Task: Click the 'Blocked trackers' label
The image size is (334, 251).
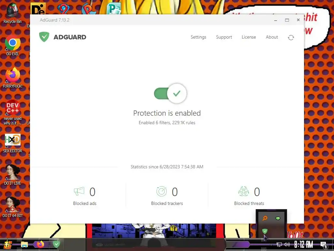Action: (x=167, y=203)
